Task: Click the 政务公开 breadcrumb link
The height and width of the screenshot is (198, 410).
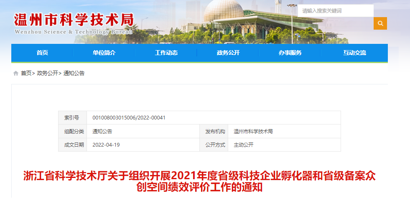Action: (x=47, y=74)
